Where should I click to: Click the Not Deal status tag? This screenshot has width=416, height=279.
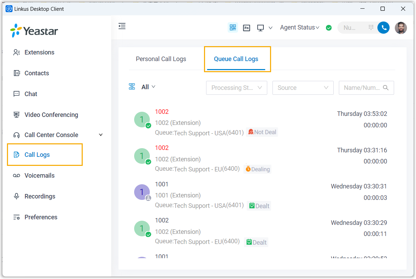pos(262,132)
